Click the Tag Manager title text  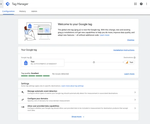pos(20,4)
